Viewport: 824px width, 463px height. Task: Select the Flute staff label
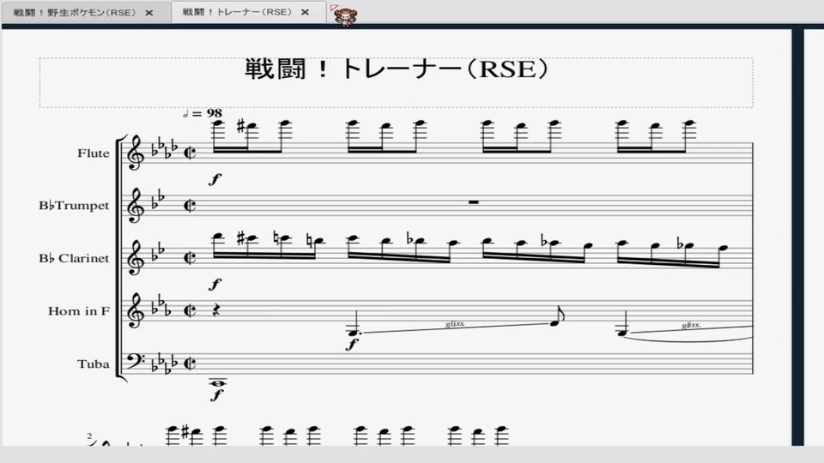coord(94,153)
